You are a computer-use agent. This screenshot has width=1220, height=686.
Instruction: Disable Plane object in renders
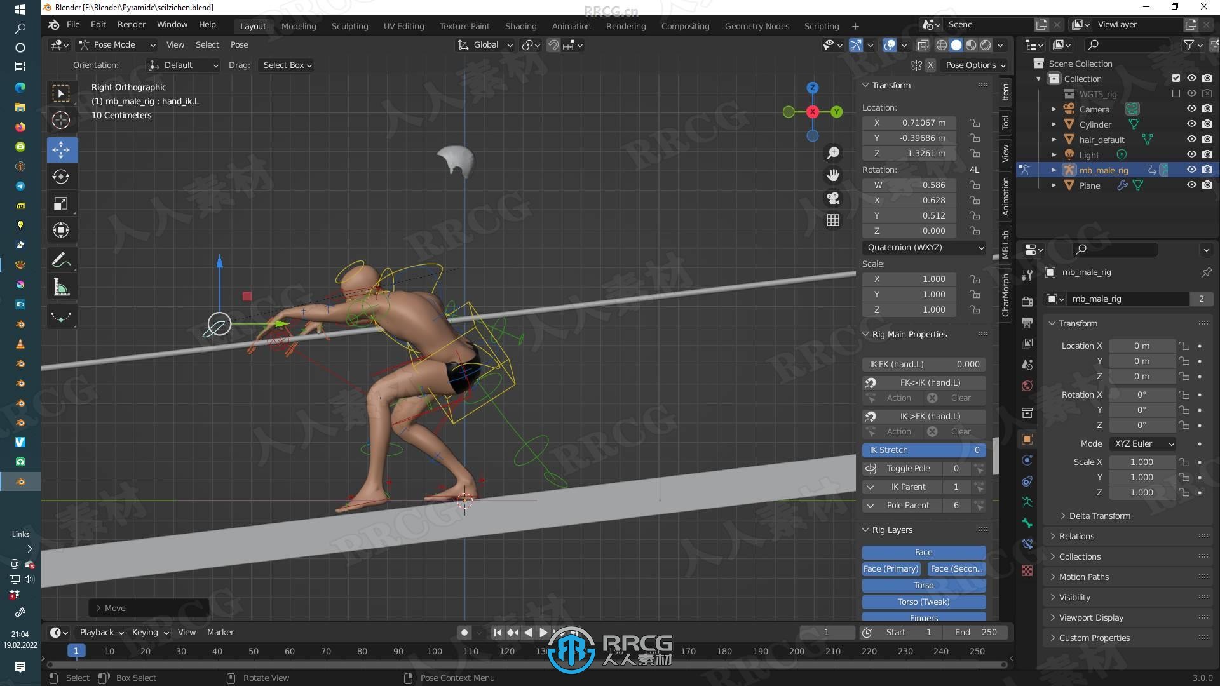pos(1207,185)
